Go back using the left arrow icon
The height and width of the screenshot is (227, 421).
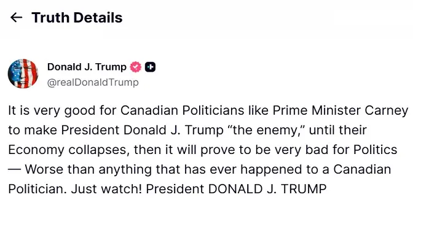point(16,18)
